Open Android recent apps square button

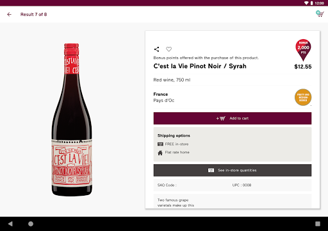[318, 224]
